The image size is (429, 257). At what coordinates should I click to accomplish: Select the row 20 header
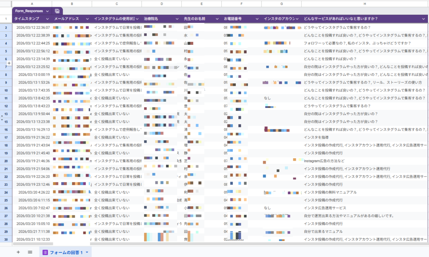(x=6, y=161)
